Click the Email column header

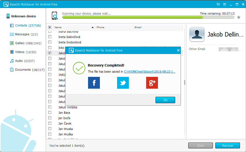138,27
